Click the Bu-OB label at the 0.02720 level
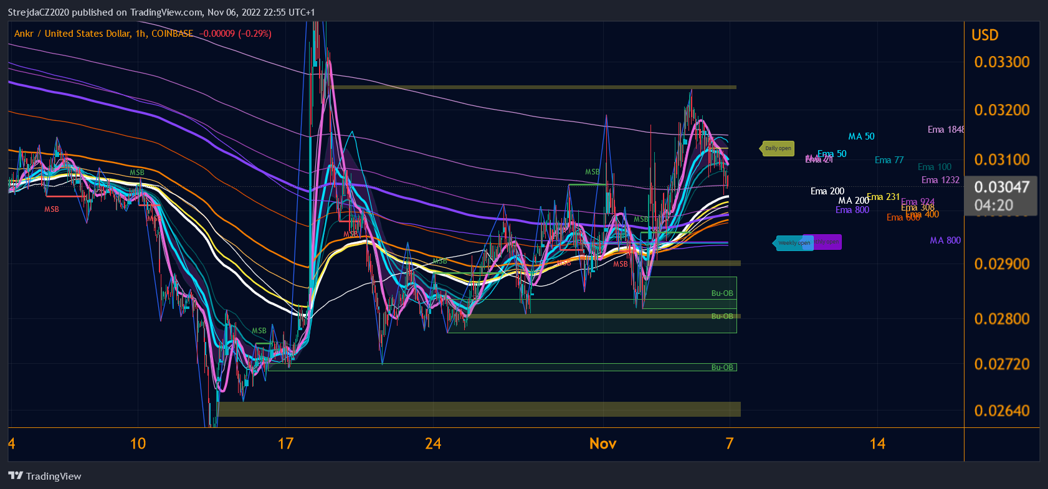Viewport: 1048px width, 489px height. 722,368
